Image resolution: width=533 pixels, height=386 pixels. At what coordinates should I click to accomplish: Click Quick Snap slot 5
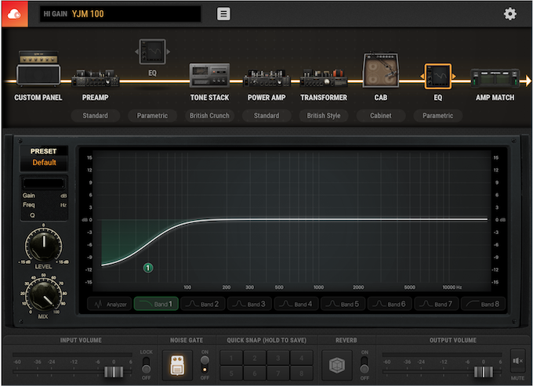pos(231,373)
